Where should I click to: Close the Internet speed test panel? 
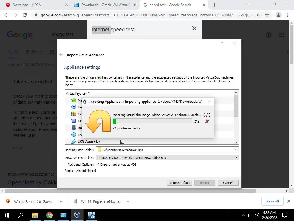[194, 28]
